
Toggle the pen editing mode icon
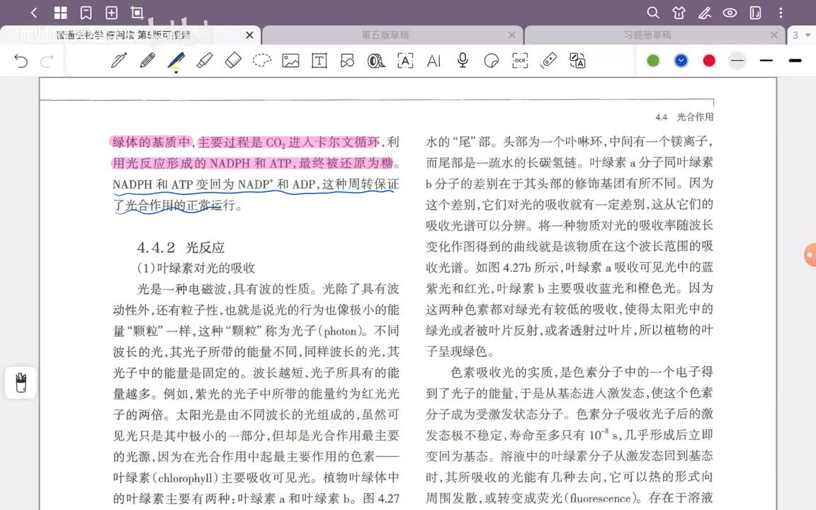pos(705,13)
